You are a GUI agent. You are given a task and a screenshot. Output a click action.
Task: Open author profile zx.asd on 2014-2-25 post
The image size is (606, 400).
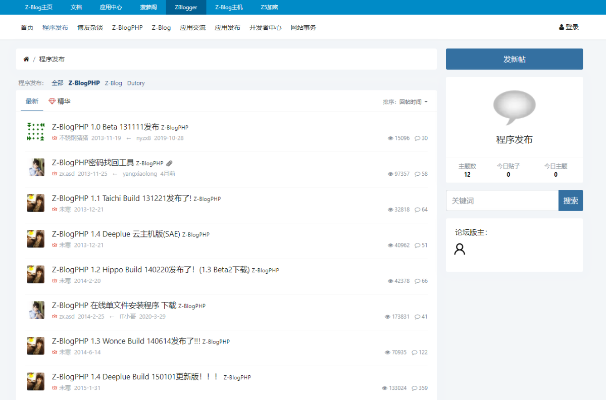67,317
